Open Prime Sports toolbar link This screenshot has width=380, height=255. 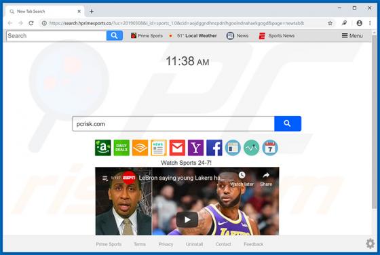[147, 36]
